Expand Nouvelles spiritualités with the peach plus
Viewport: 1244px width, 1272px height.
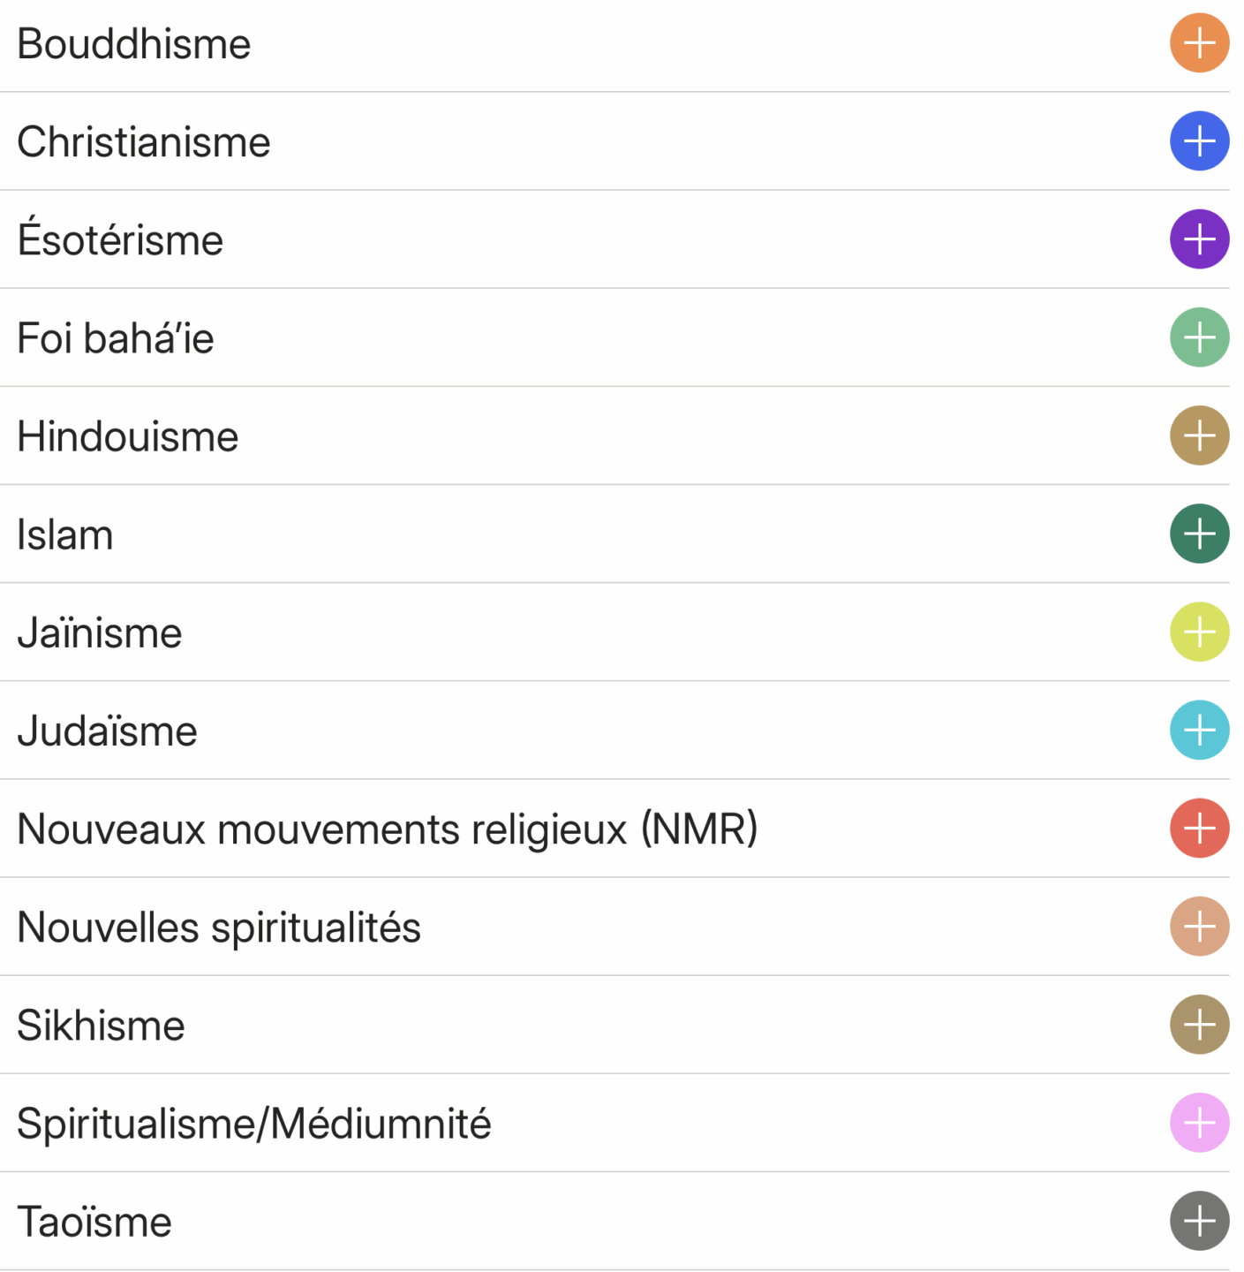click(1199, 927)
